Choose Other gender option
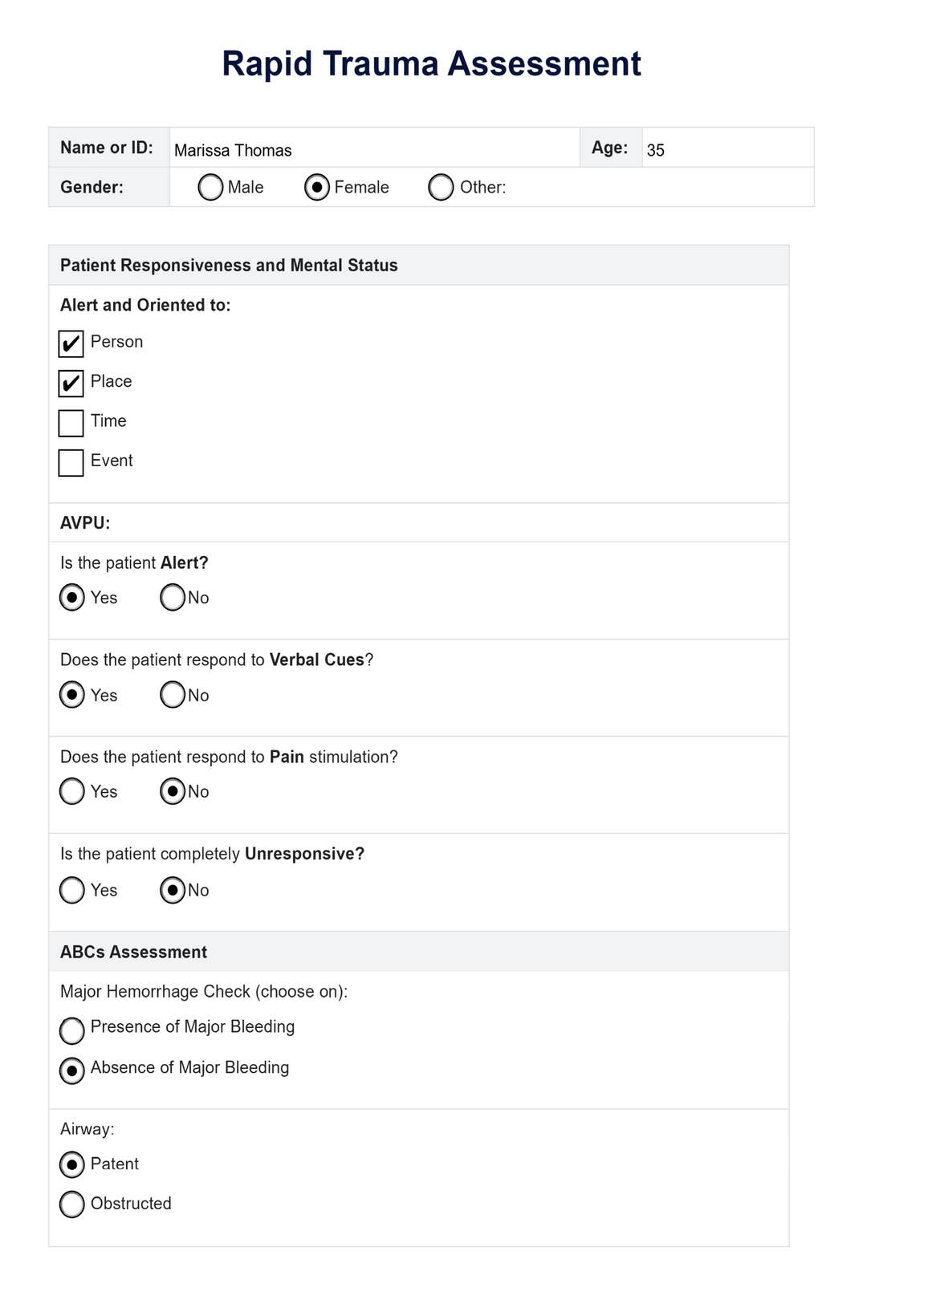This screenshot has width=944, height=1308. [x=441, y=188]
